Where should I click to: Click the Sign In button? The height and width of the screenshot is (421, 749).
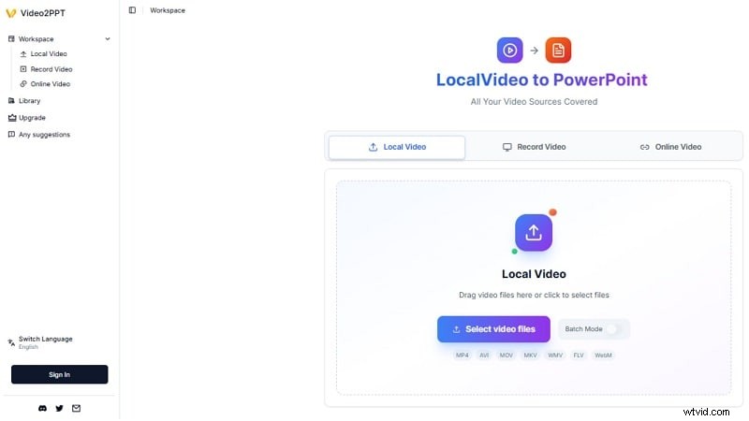pyautogui.click(x=60, y=375)
